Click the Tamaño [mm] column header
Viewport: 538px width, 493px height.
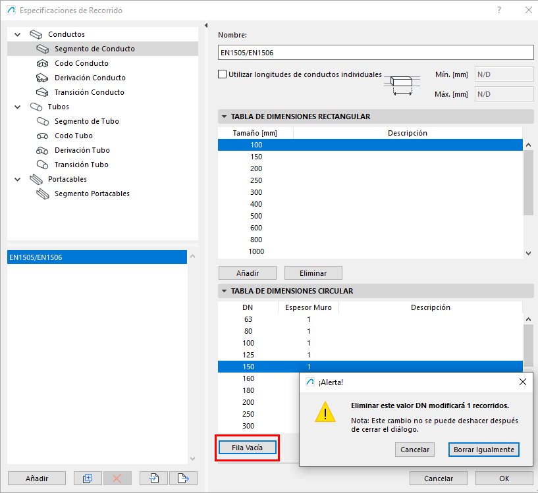(256, 133)
